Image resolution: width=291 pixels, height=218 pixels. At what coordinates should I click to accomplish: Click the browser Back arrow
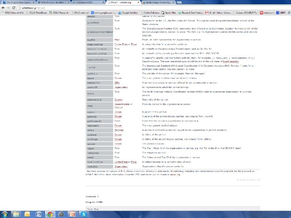[3, 8]
